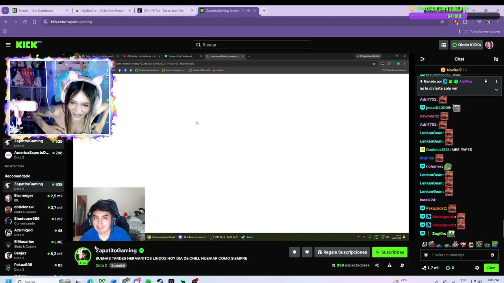Open ZapatitoGaming LIVE profile avatar
504x283 pixels.
click(x=83, y=256)
